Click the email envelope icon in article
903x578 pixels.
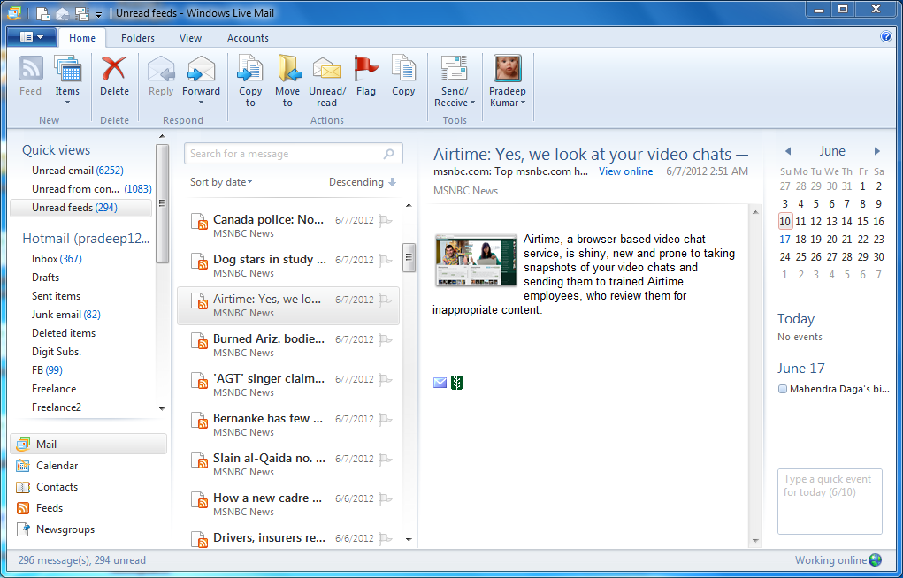[440, 383]
